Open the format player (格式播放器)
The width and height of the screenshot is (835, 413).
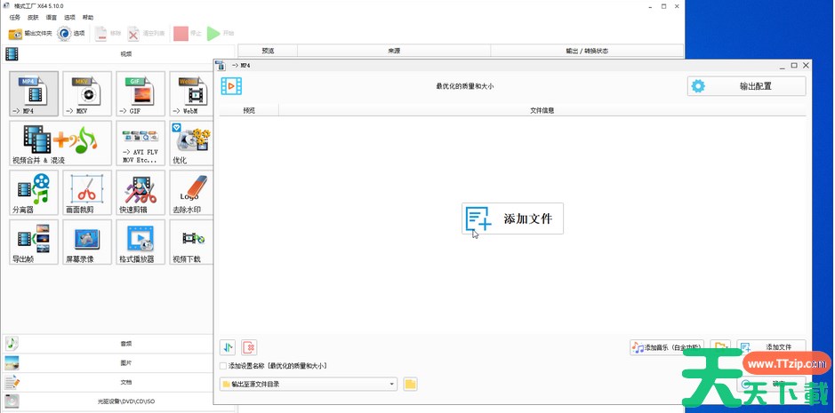[x=141, y=242]
